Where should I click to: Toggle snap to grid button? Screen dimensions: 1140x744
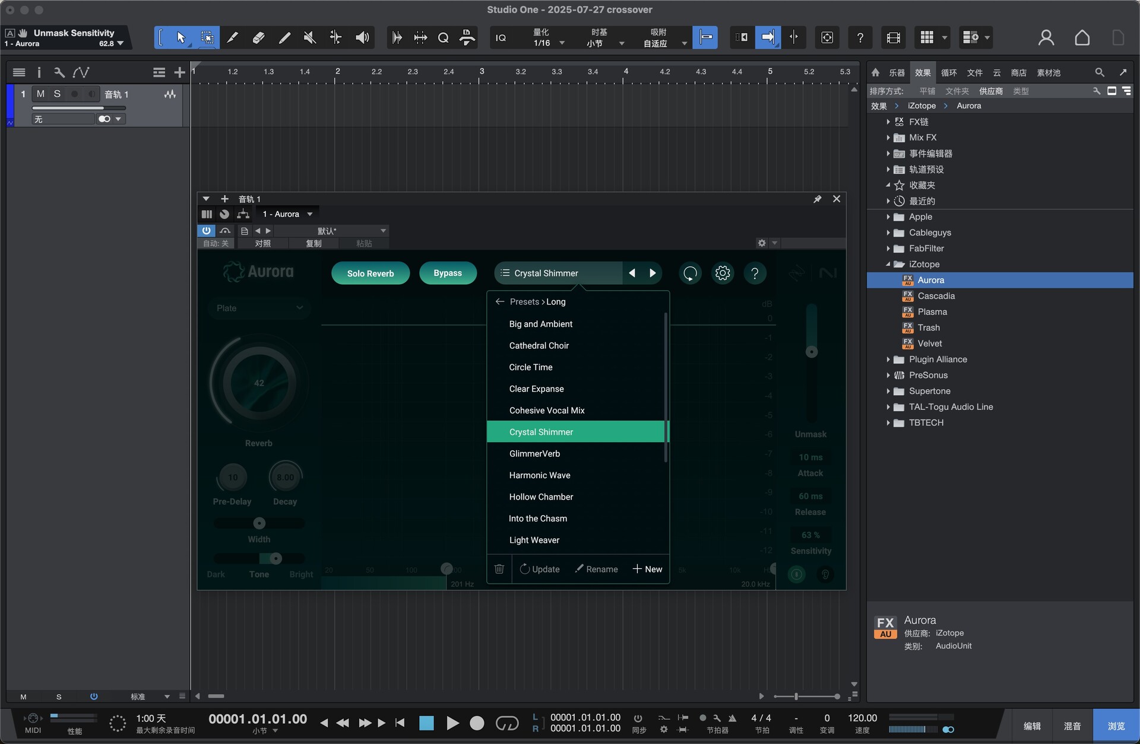point(705,38)
